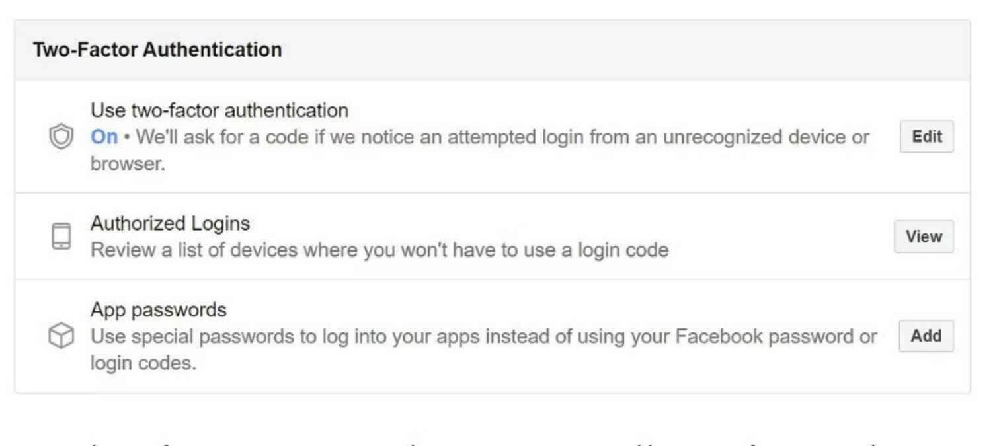View the list of authorized login devices
Image resolution: width=997 pixels, height=446 pixels.
[x=924, y=237]
